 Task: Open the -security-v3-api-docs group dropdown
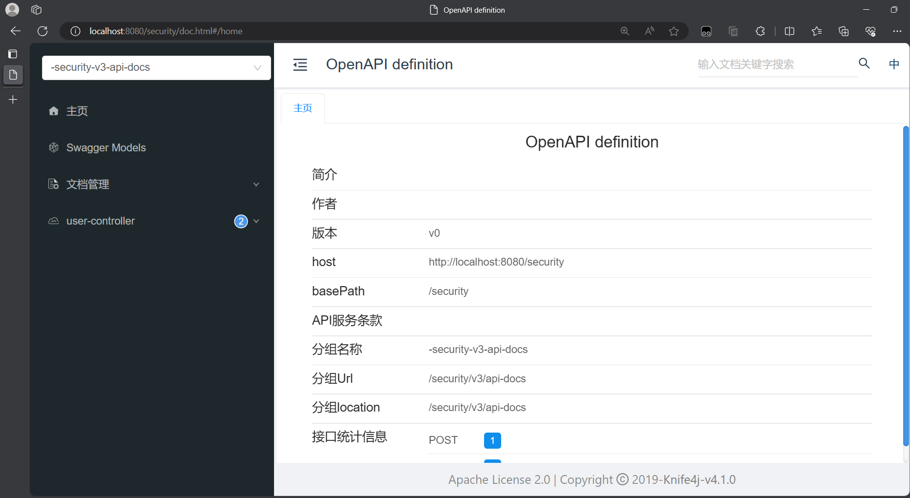[156, 67]
